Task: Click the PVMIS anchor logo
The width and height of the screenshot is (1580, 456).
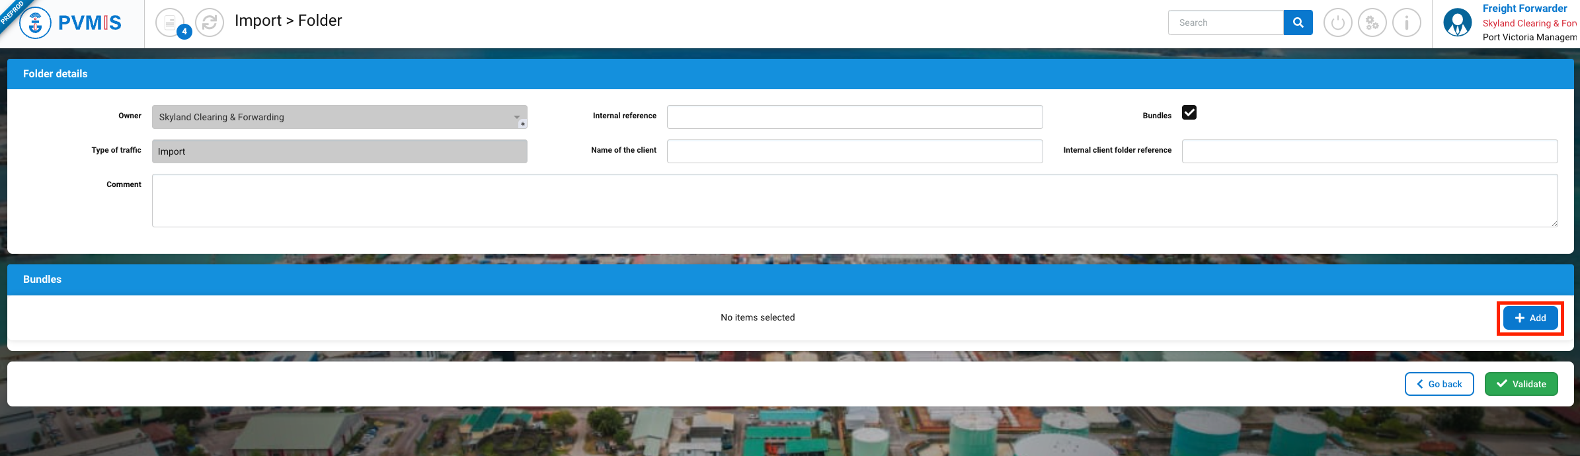Action: (36, 23)
